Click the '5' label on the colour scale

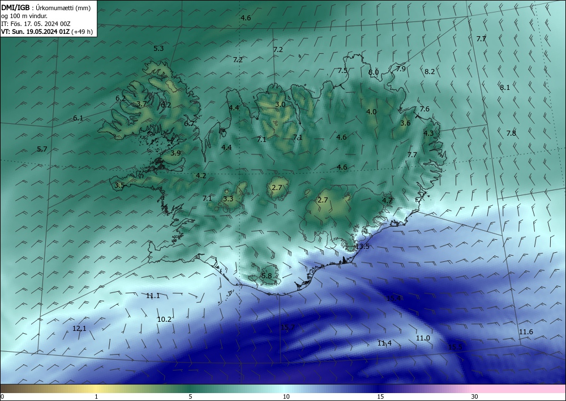[190, 397]
